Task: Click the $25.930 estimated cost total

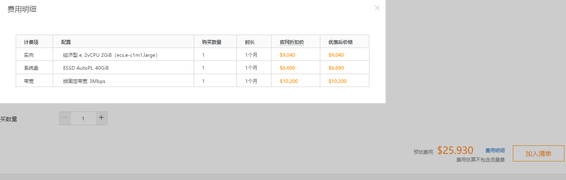Action: point(455,151)
